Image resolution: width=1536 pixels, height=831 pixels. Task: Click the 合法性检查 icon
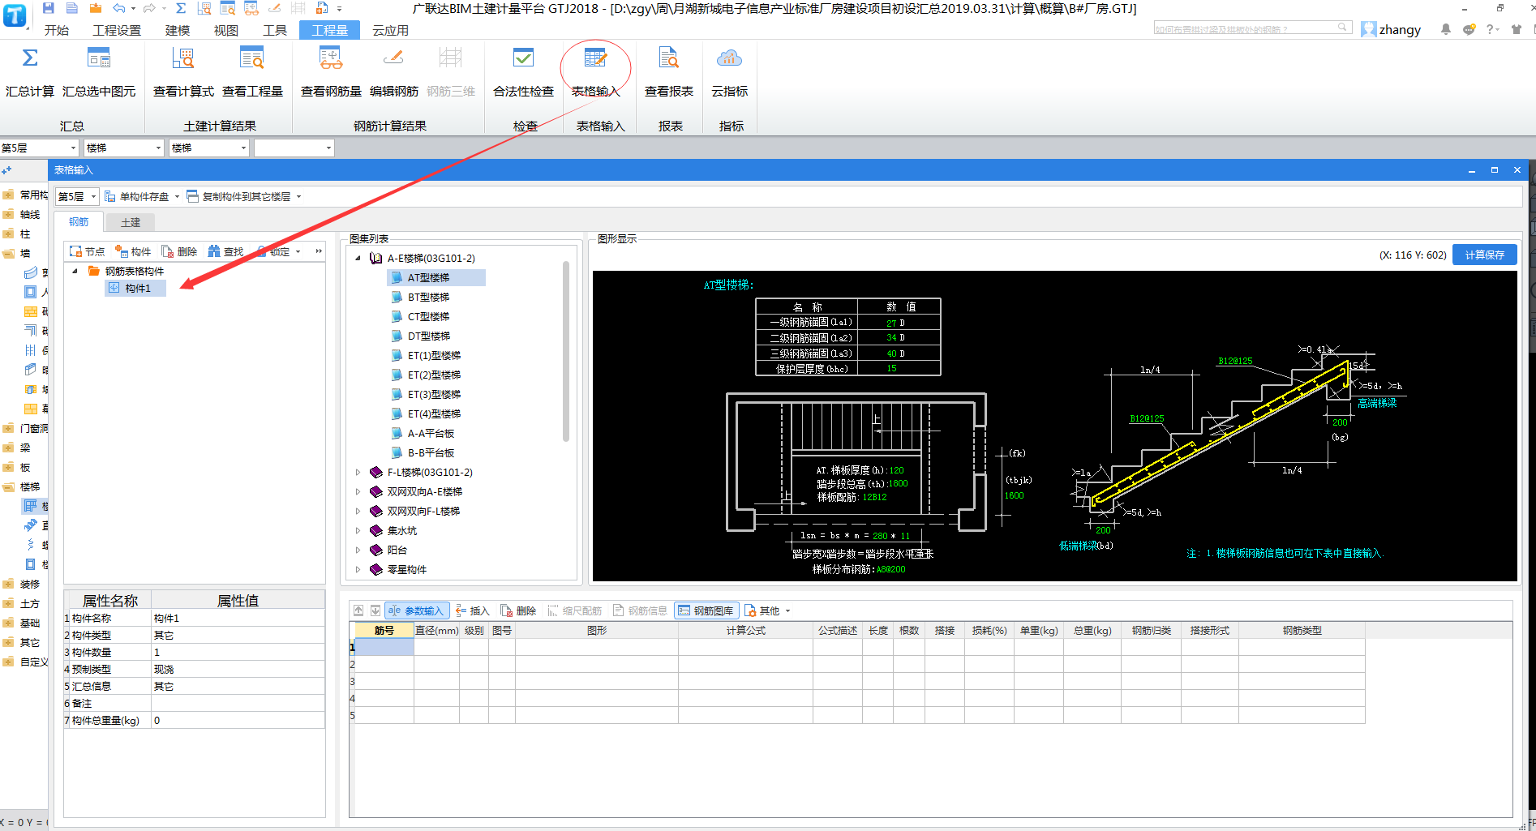(523, 58)
